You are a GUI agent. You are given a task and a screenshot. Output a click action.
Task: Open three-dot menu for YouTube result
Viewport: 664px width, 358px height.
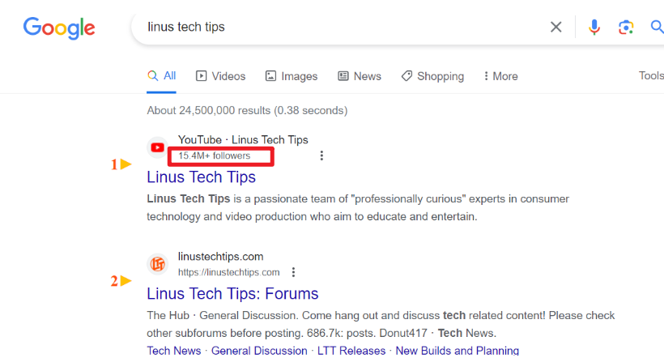click(x=321, y=156)
